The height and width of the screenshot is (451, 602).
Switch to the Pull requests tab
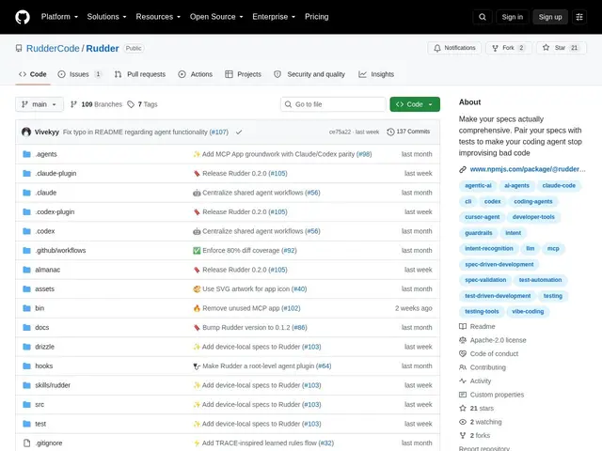tap(140, 74)
